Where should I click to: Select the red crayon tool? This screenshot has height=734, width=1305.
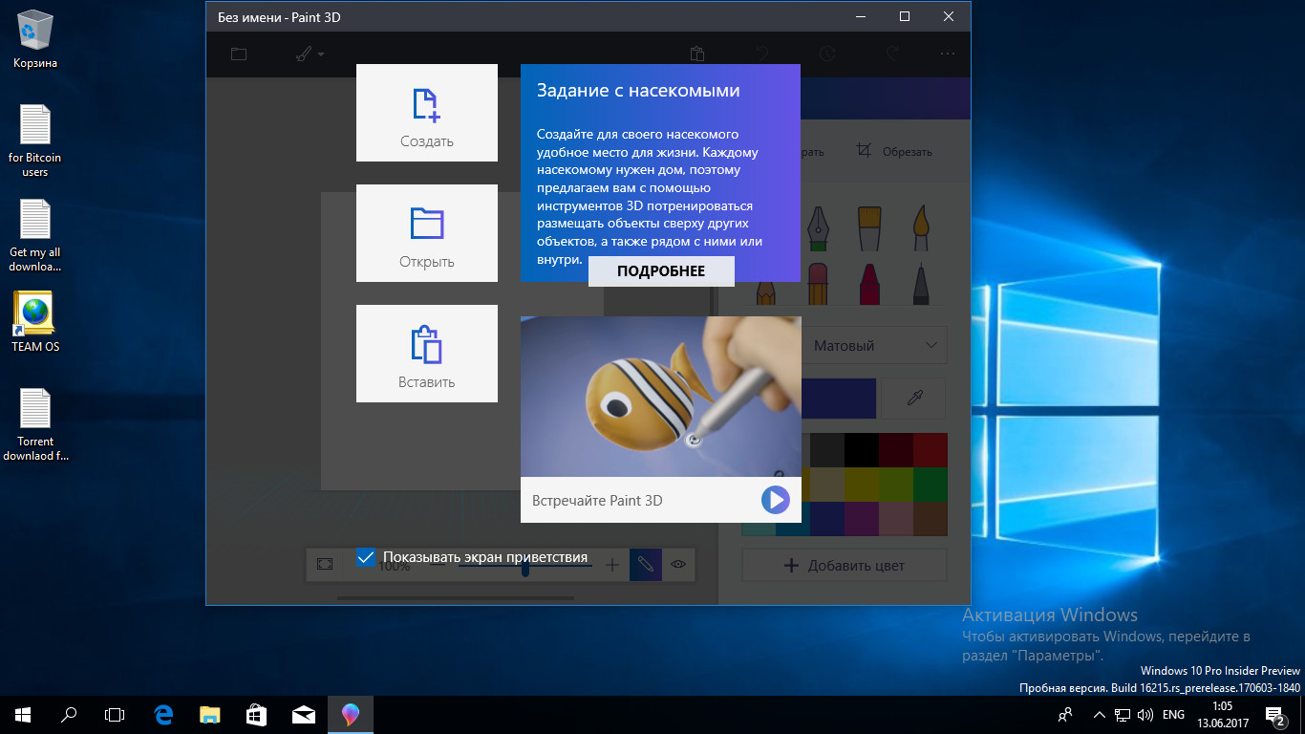pos(869,283)
